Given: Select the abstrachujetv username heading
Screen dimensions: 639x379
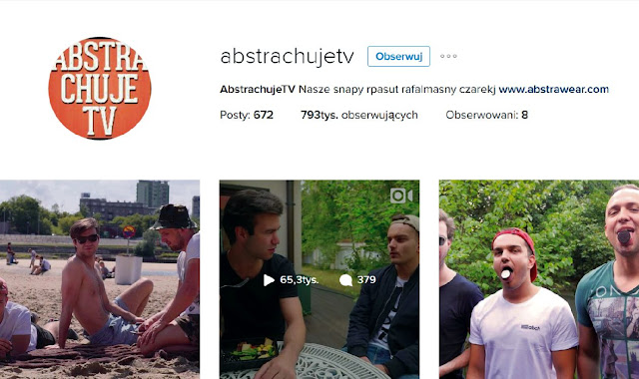Looking at the screenshot, I should (287, 57).
